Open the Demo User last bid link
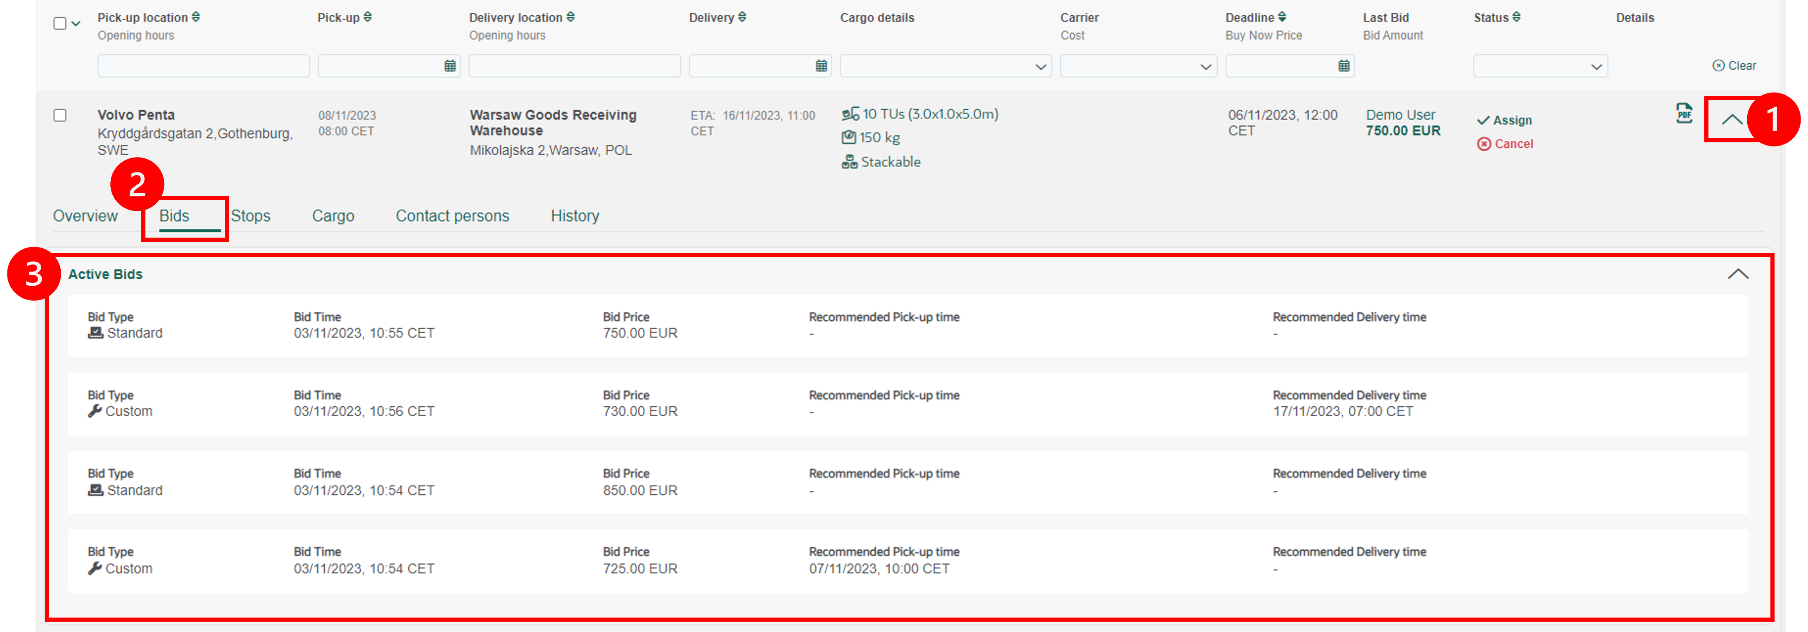The image size is (1808, 632). click(1400, 114)
